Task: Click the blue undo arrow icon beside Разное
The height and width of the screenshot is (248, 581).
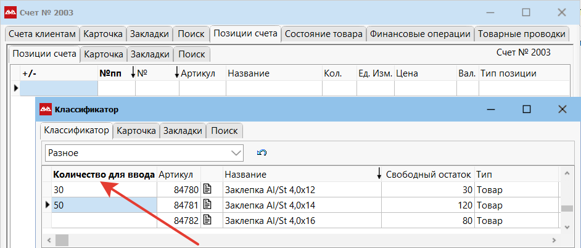Action: (x=262, y=153)
